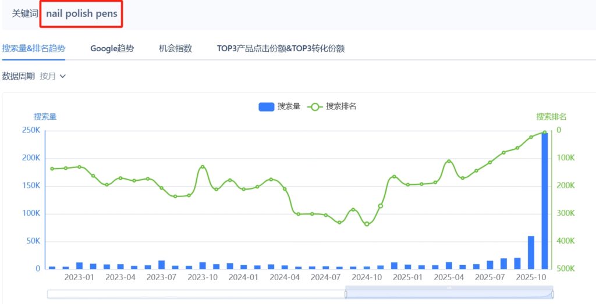Select the TOP3产品点击份额&TOP3转化份额 tab
596x304 pixels.
[x=281, y=49]
